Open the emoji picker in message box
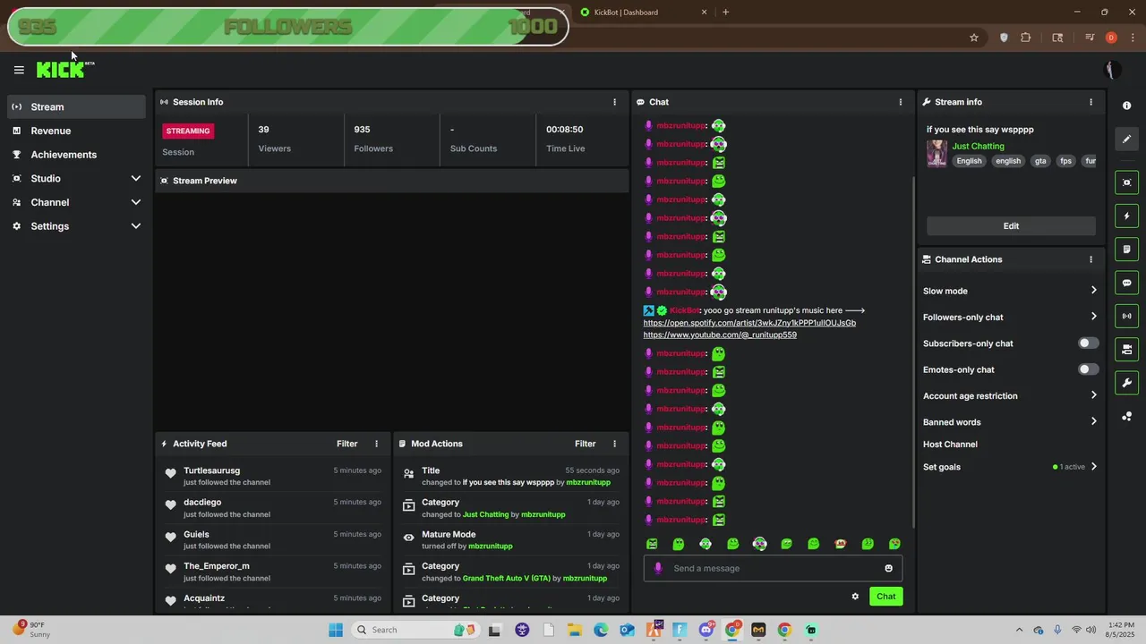 tap(888, 568)
